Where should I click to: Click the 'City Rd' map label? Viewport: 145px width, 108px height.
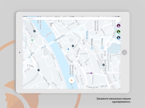[x=80, y=63]
